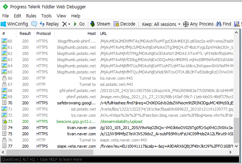Click horizontal scroll right arrow
This screenshot has height=164, width=242.
(230, 152)
